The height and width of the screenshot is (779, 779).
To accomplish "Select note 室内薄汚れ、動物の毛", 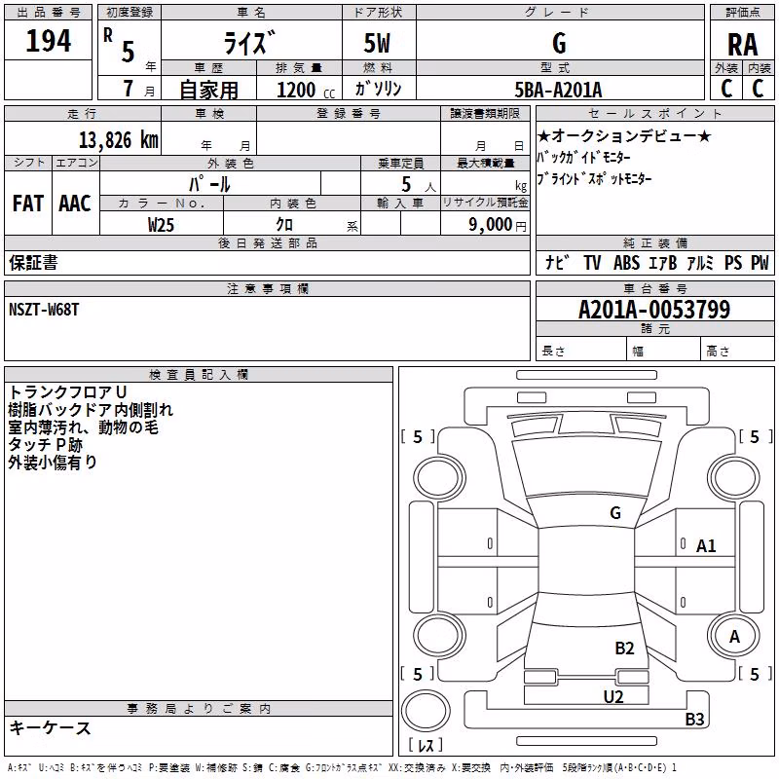I will 83,427.
